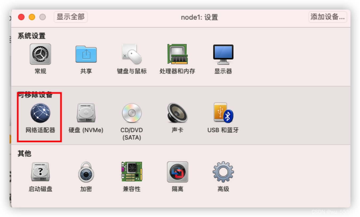
Task: Click the 添加设备... add device button
Action: click(328, 17)
